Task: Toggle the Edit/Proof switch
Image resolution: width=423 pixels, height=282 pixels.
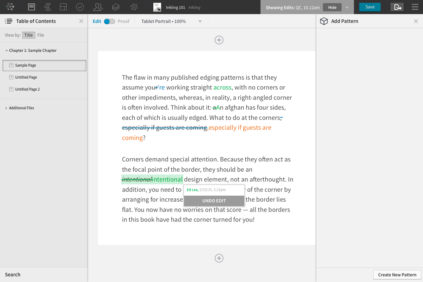Action: tap(109, 21)
